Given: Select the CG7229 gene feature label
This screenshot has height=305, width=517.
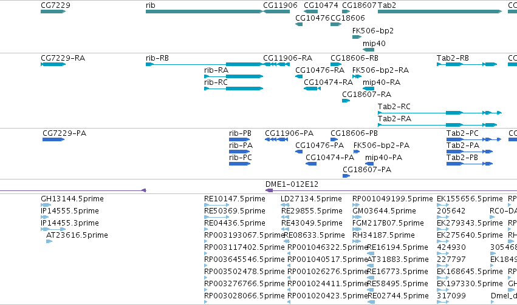Looking at the screenshot, I should point(55,5).
